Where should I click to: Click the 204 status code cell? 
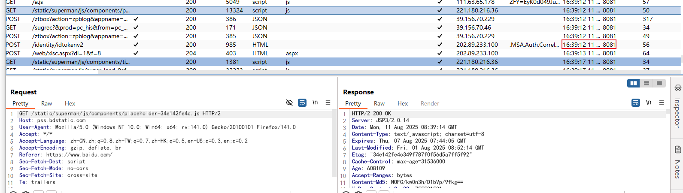191,53
